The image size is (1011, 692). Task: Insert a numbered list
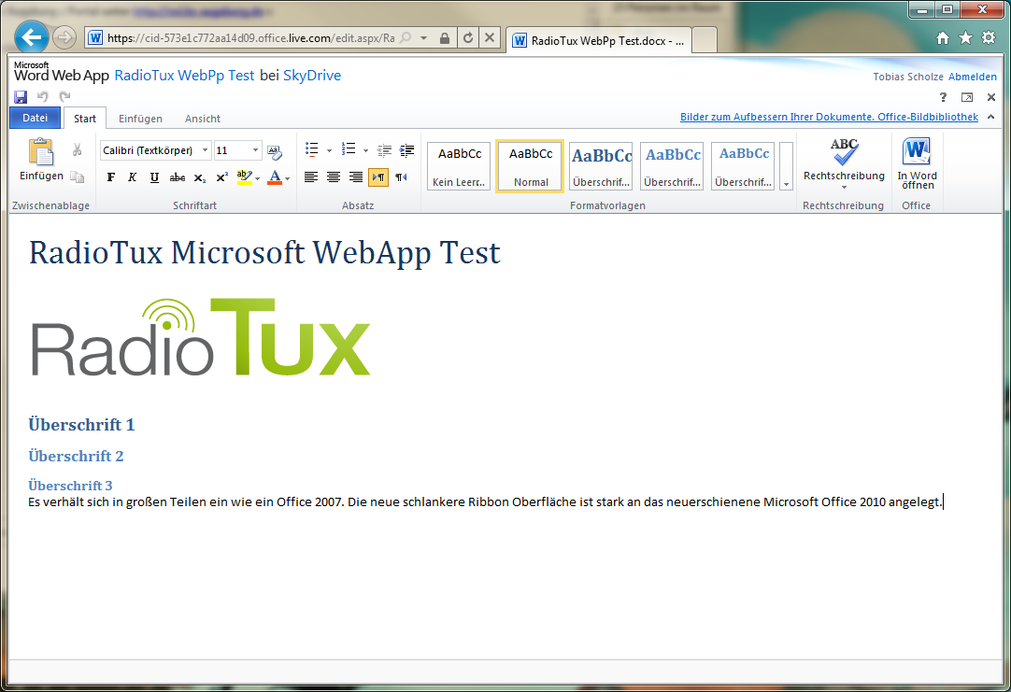click(349, 150)
